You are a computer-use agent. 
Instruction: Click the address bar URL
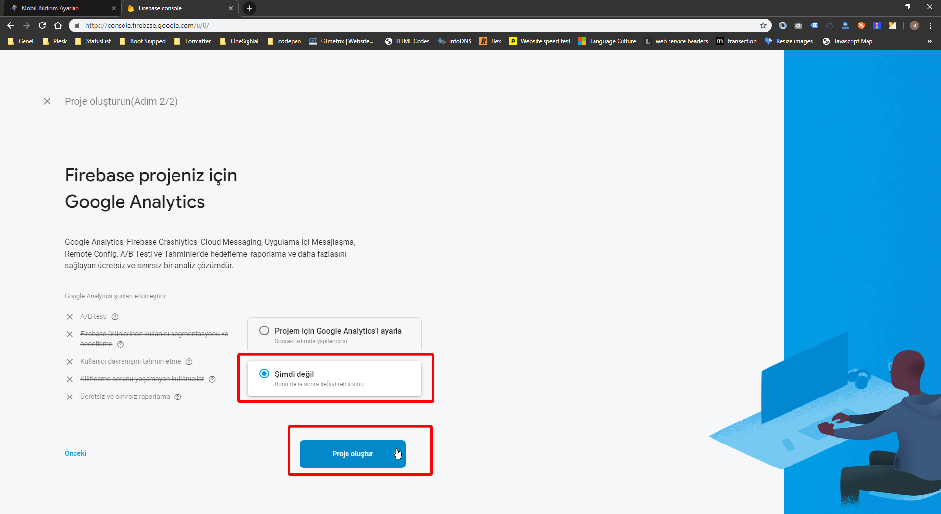(147, 25)
